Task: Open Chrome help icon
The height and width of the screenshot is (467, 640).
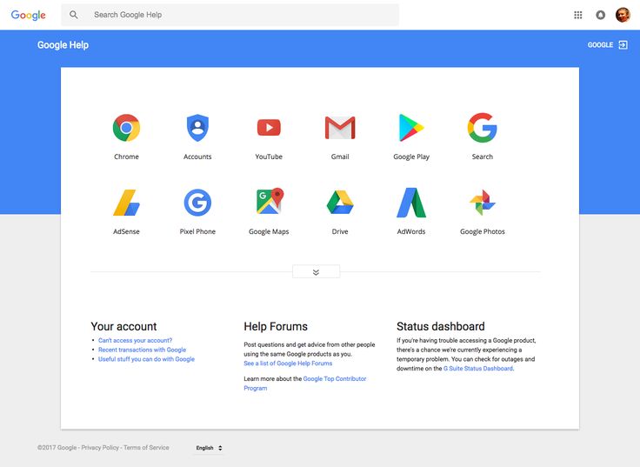Action: click(x=126, y=128)
